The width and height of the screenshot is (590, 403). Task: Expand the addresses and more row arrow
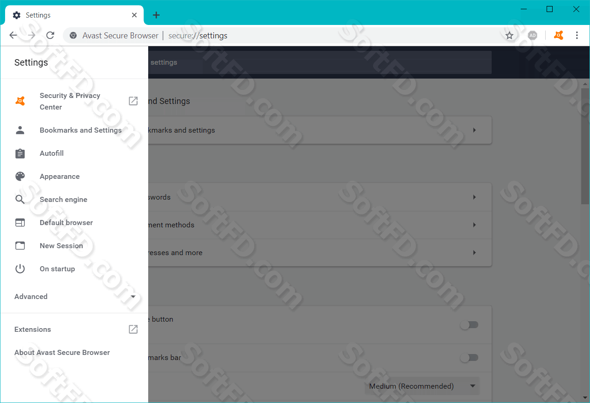[x=474, y=252]
